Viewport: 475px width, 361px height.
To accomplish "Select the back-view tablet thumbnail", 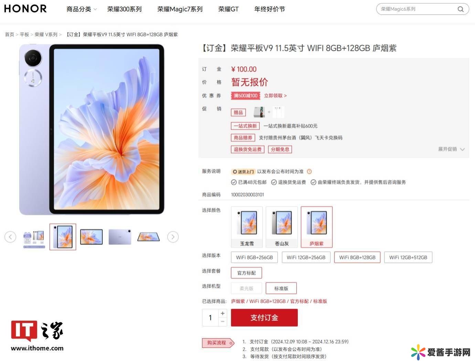I will (x=120, y=237).
